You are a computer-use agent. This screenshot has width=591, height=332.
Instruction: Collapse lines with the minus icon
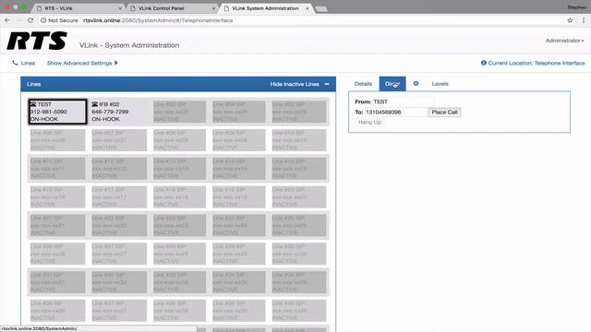coord(327,84)
